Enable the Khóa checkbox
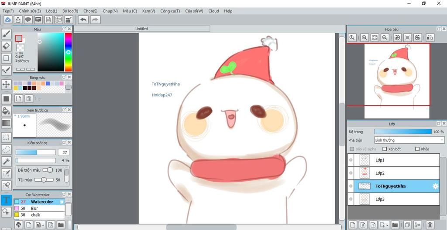This screenshot has width=447, height=230. coord(417,149)
